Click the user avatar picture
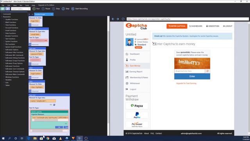 (129, 42)
